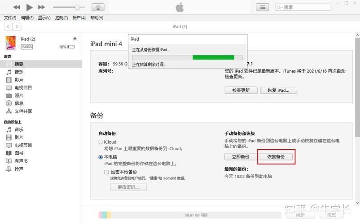Open the AirPlay output button

click(x=98, y=7)
